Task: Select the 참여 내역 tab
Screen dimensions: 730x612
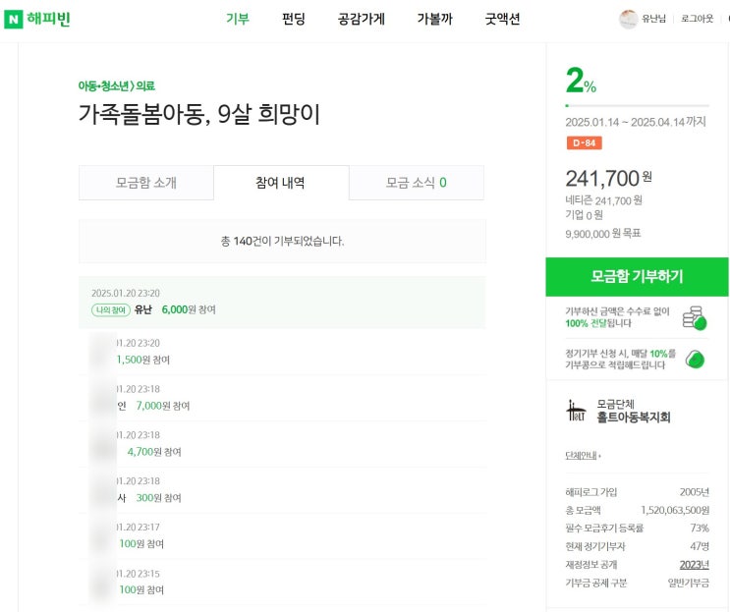Action: 280,183
